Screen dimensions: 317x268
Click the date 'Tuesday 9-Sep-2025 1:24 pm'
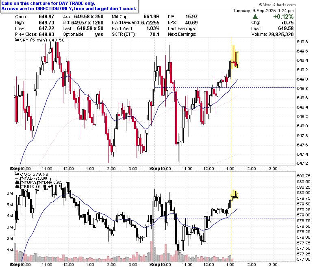tap(263, 11)
